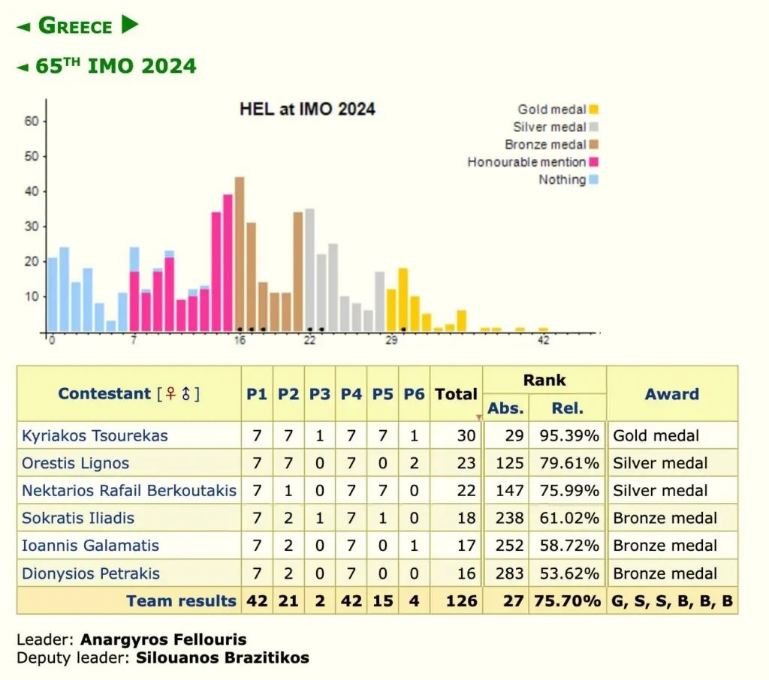Click the Greece country heading
Viewport: 769px width, 680px height.
[x=77, y=26]
